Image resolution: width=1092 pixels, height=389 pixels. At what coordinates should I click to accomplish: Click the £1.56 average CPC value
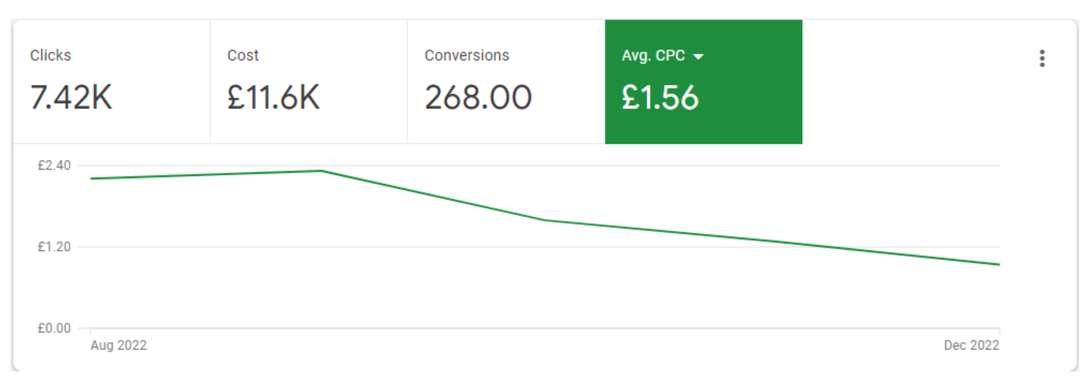pos(660,97)
